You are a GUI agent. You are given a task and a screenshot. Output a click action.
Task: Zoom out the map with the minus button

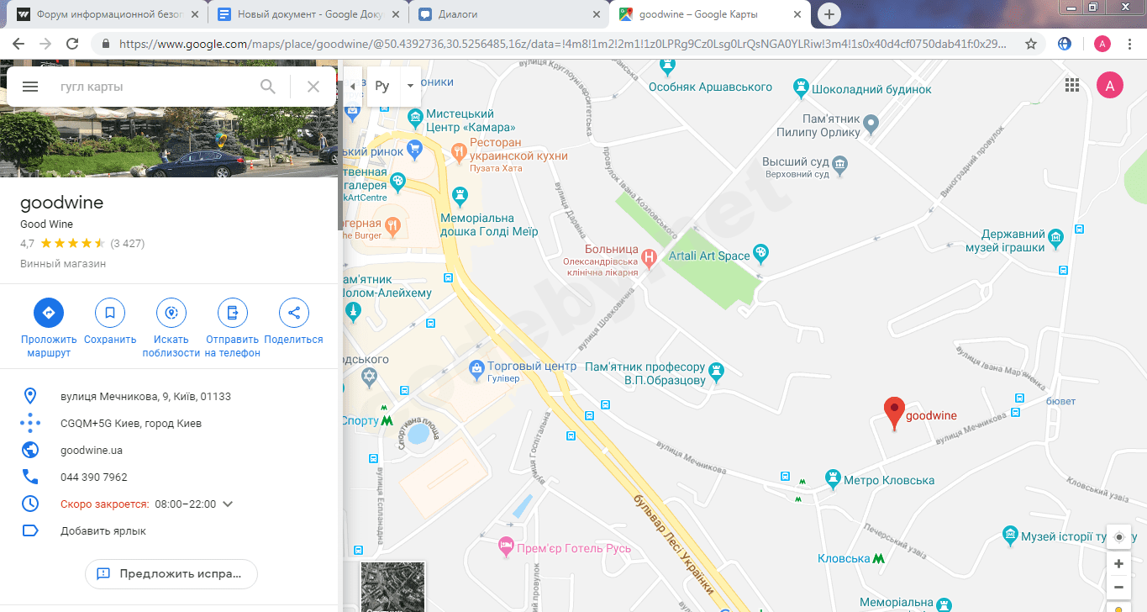coord(1118,588)
